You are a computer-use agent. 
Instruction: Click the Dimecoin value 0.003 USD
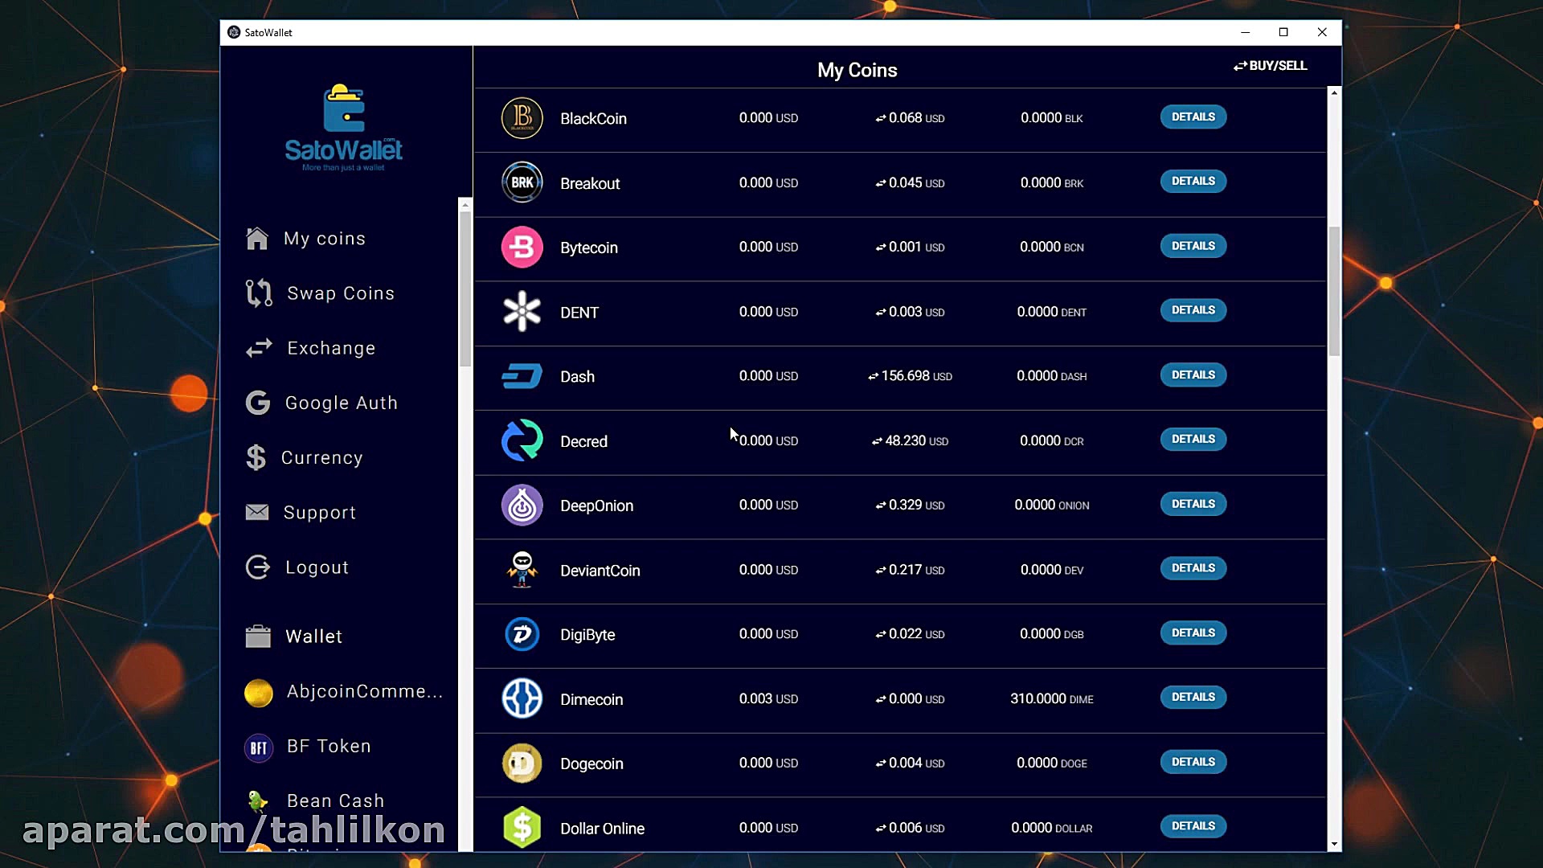pos(768,699)
